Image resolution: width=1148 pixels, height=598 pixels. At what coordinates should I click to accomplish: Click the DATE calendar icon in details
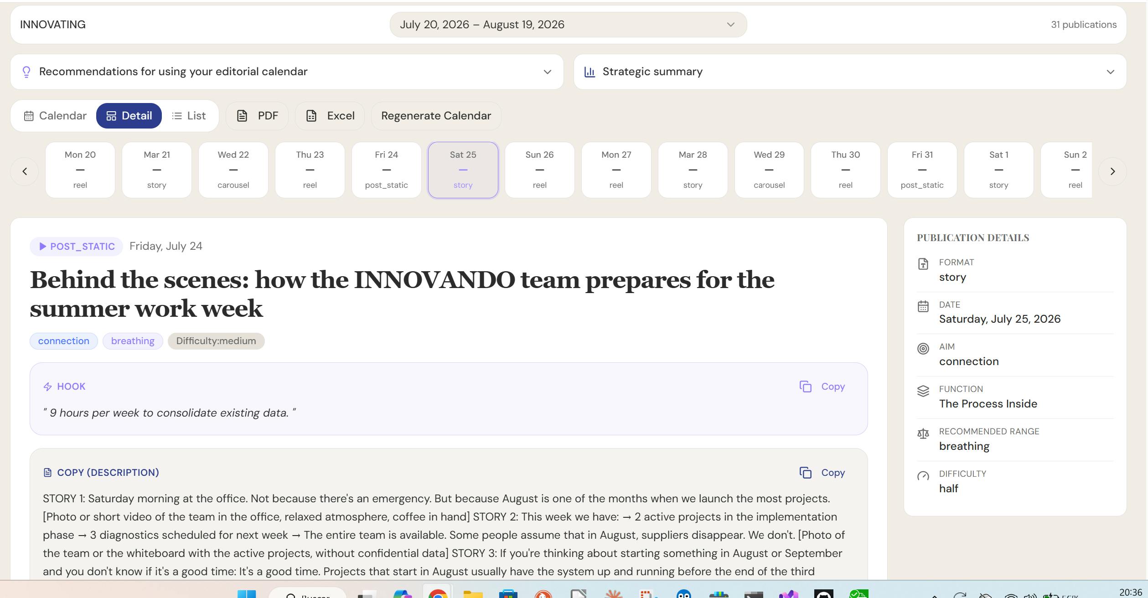[x=923, y=306]
